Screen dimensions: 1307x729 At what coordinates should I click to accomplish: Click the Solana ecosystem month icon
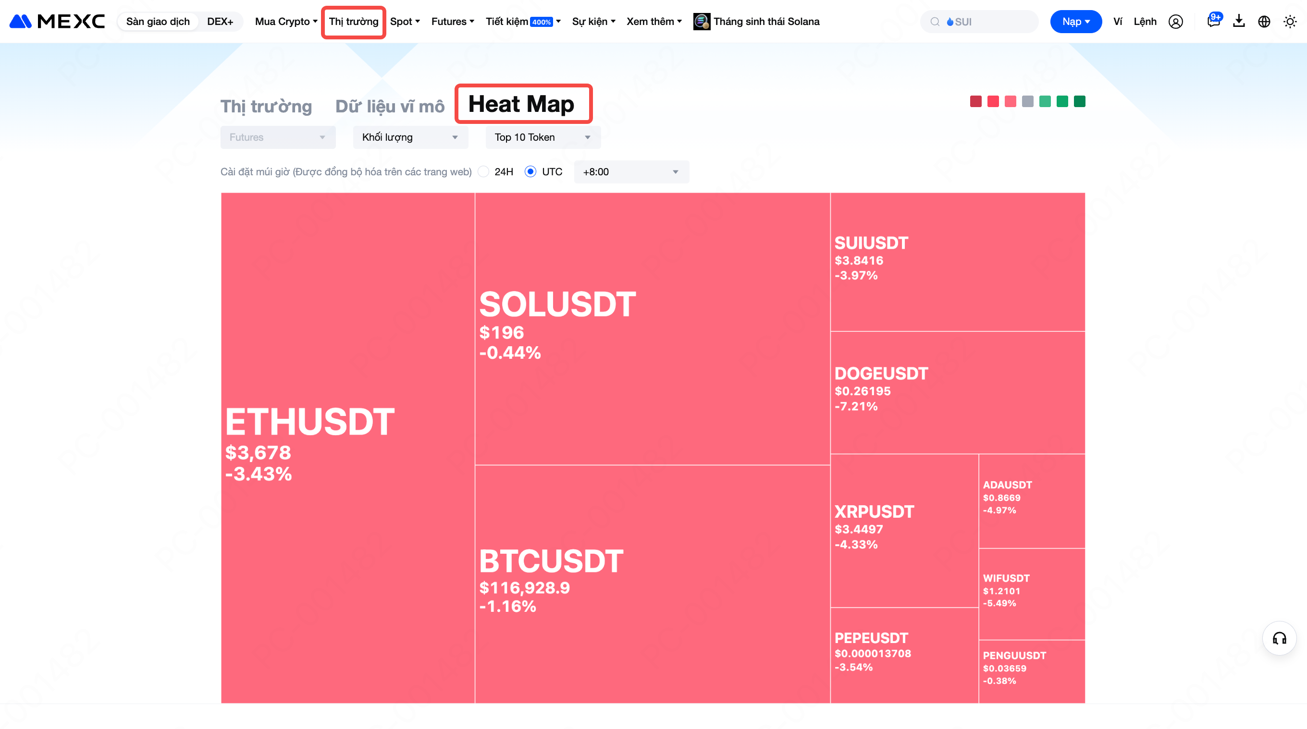(701, 21)
